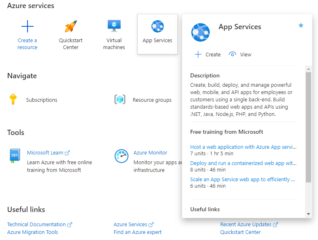Click the Quickstart Center tile label
Image resolution: width=318 pixels, height=240 pixels.
(x=71, y=44)
